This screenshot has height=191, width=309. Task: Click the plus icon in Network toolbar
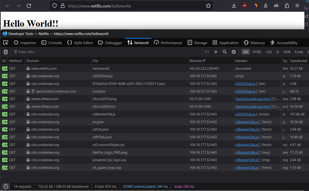tap(216, 52)
